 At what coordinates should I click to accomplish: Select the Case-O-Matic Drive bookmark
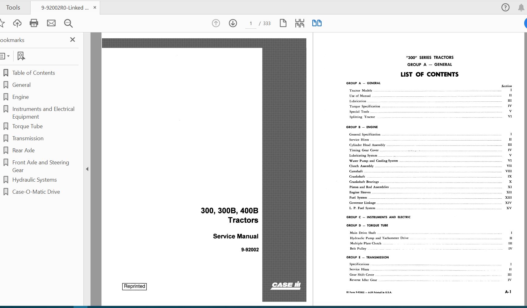coord(36,192)
